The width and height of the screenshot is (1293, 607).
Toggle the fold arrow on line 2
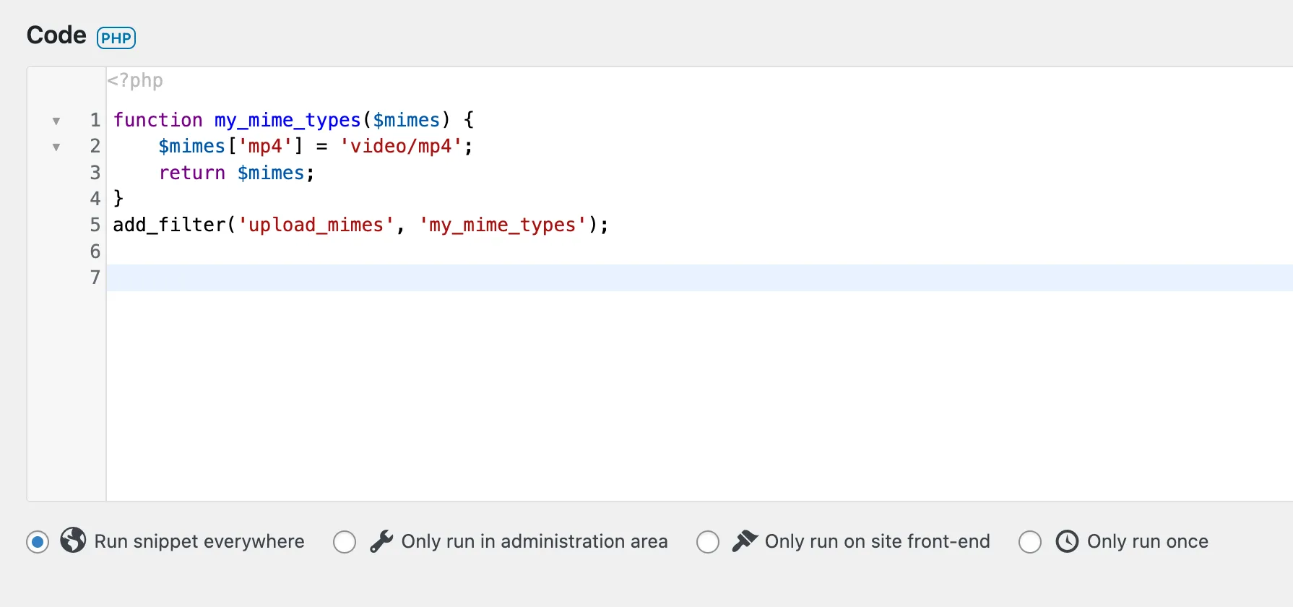[x=56, y=147]
